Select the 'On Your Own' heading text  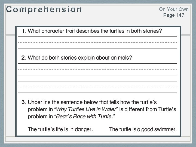pyautogui.click(x=174, y=9)
